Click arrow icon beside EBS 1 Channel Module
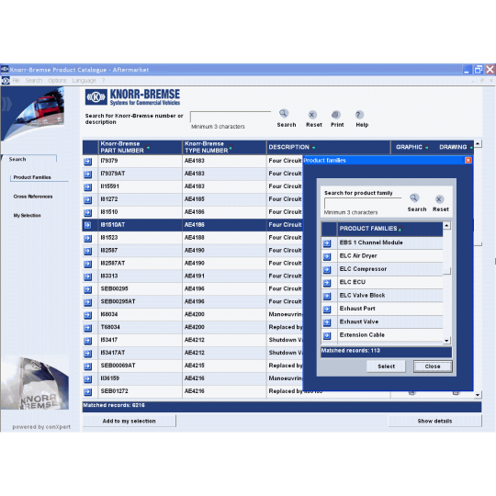The width and height of the screenshot is (496, 496). [327, 243]
